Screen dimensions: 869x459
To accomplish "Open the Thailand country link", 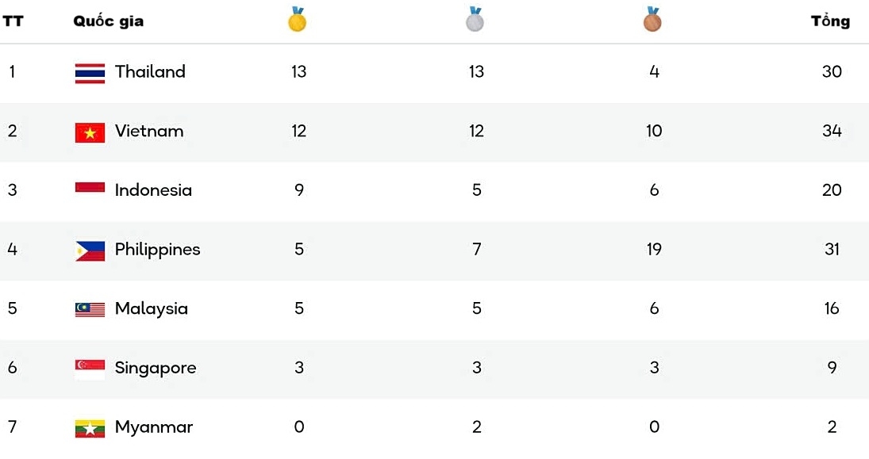I will [150, 71].
